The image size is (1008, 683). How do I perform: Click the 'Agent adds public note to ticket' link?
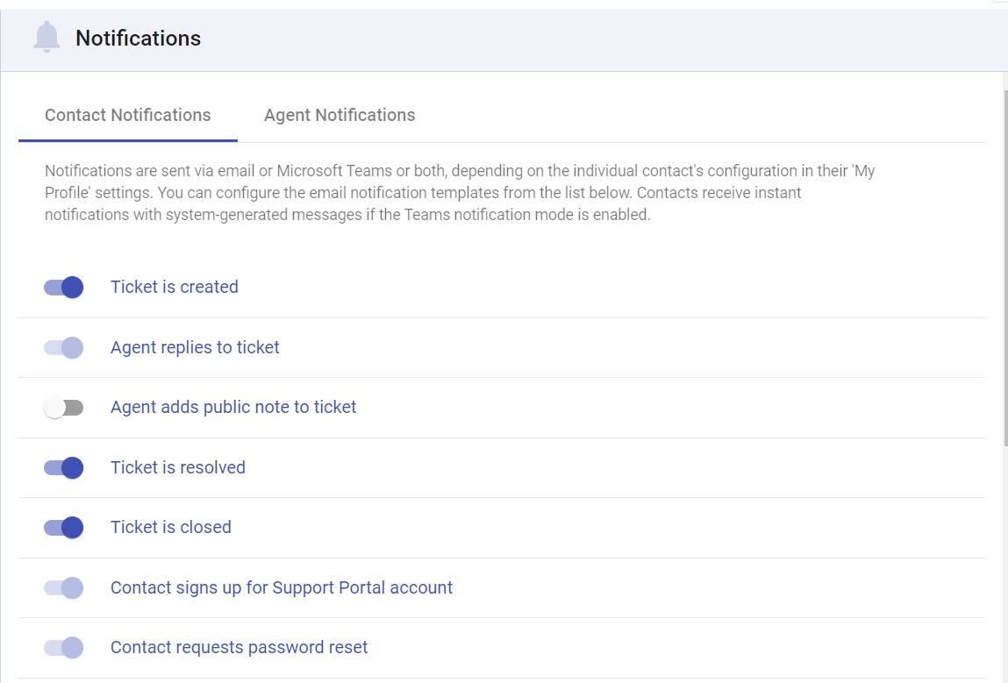tap(233, 407)
